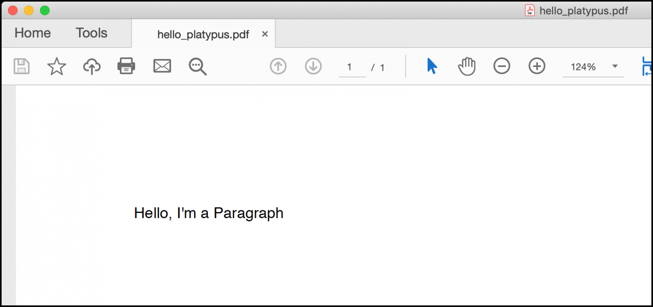Go to the previous page up arrow
This screenshot has height=307, width=653.
(278, 67)
